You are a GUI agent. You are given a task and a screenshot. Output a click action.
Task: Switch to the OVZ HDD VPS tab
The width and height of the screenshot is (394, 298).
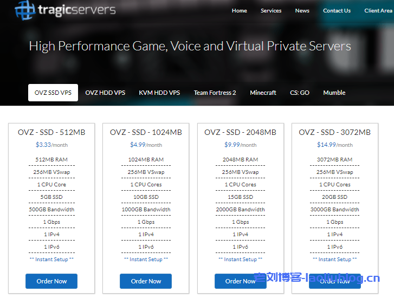point(105,93)
